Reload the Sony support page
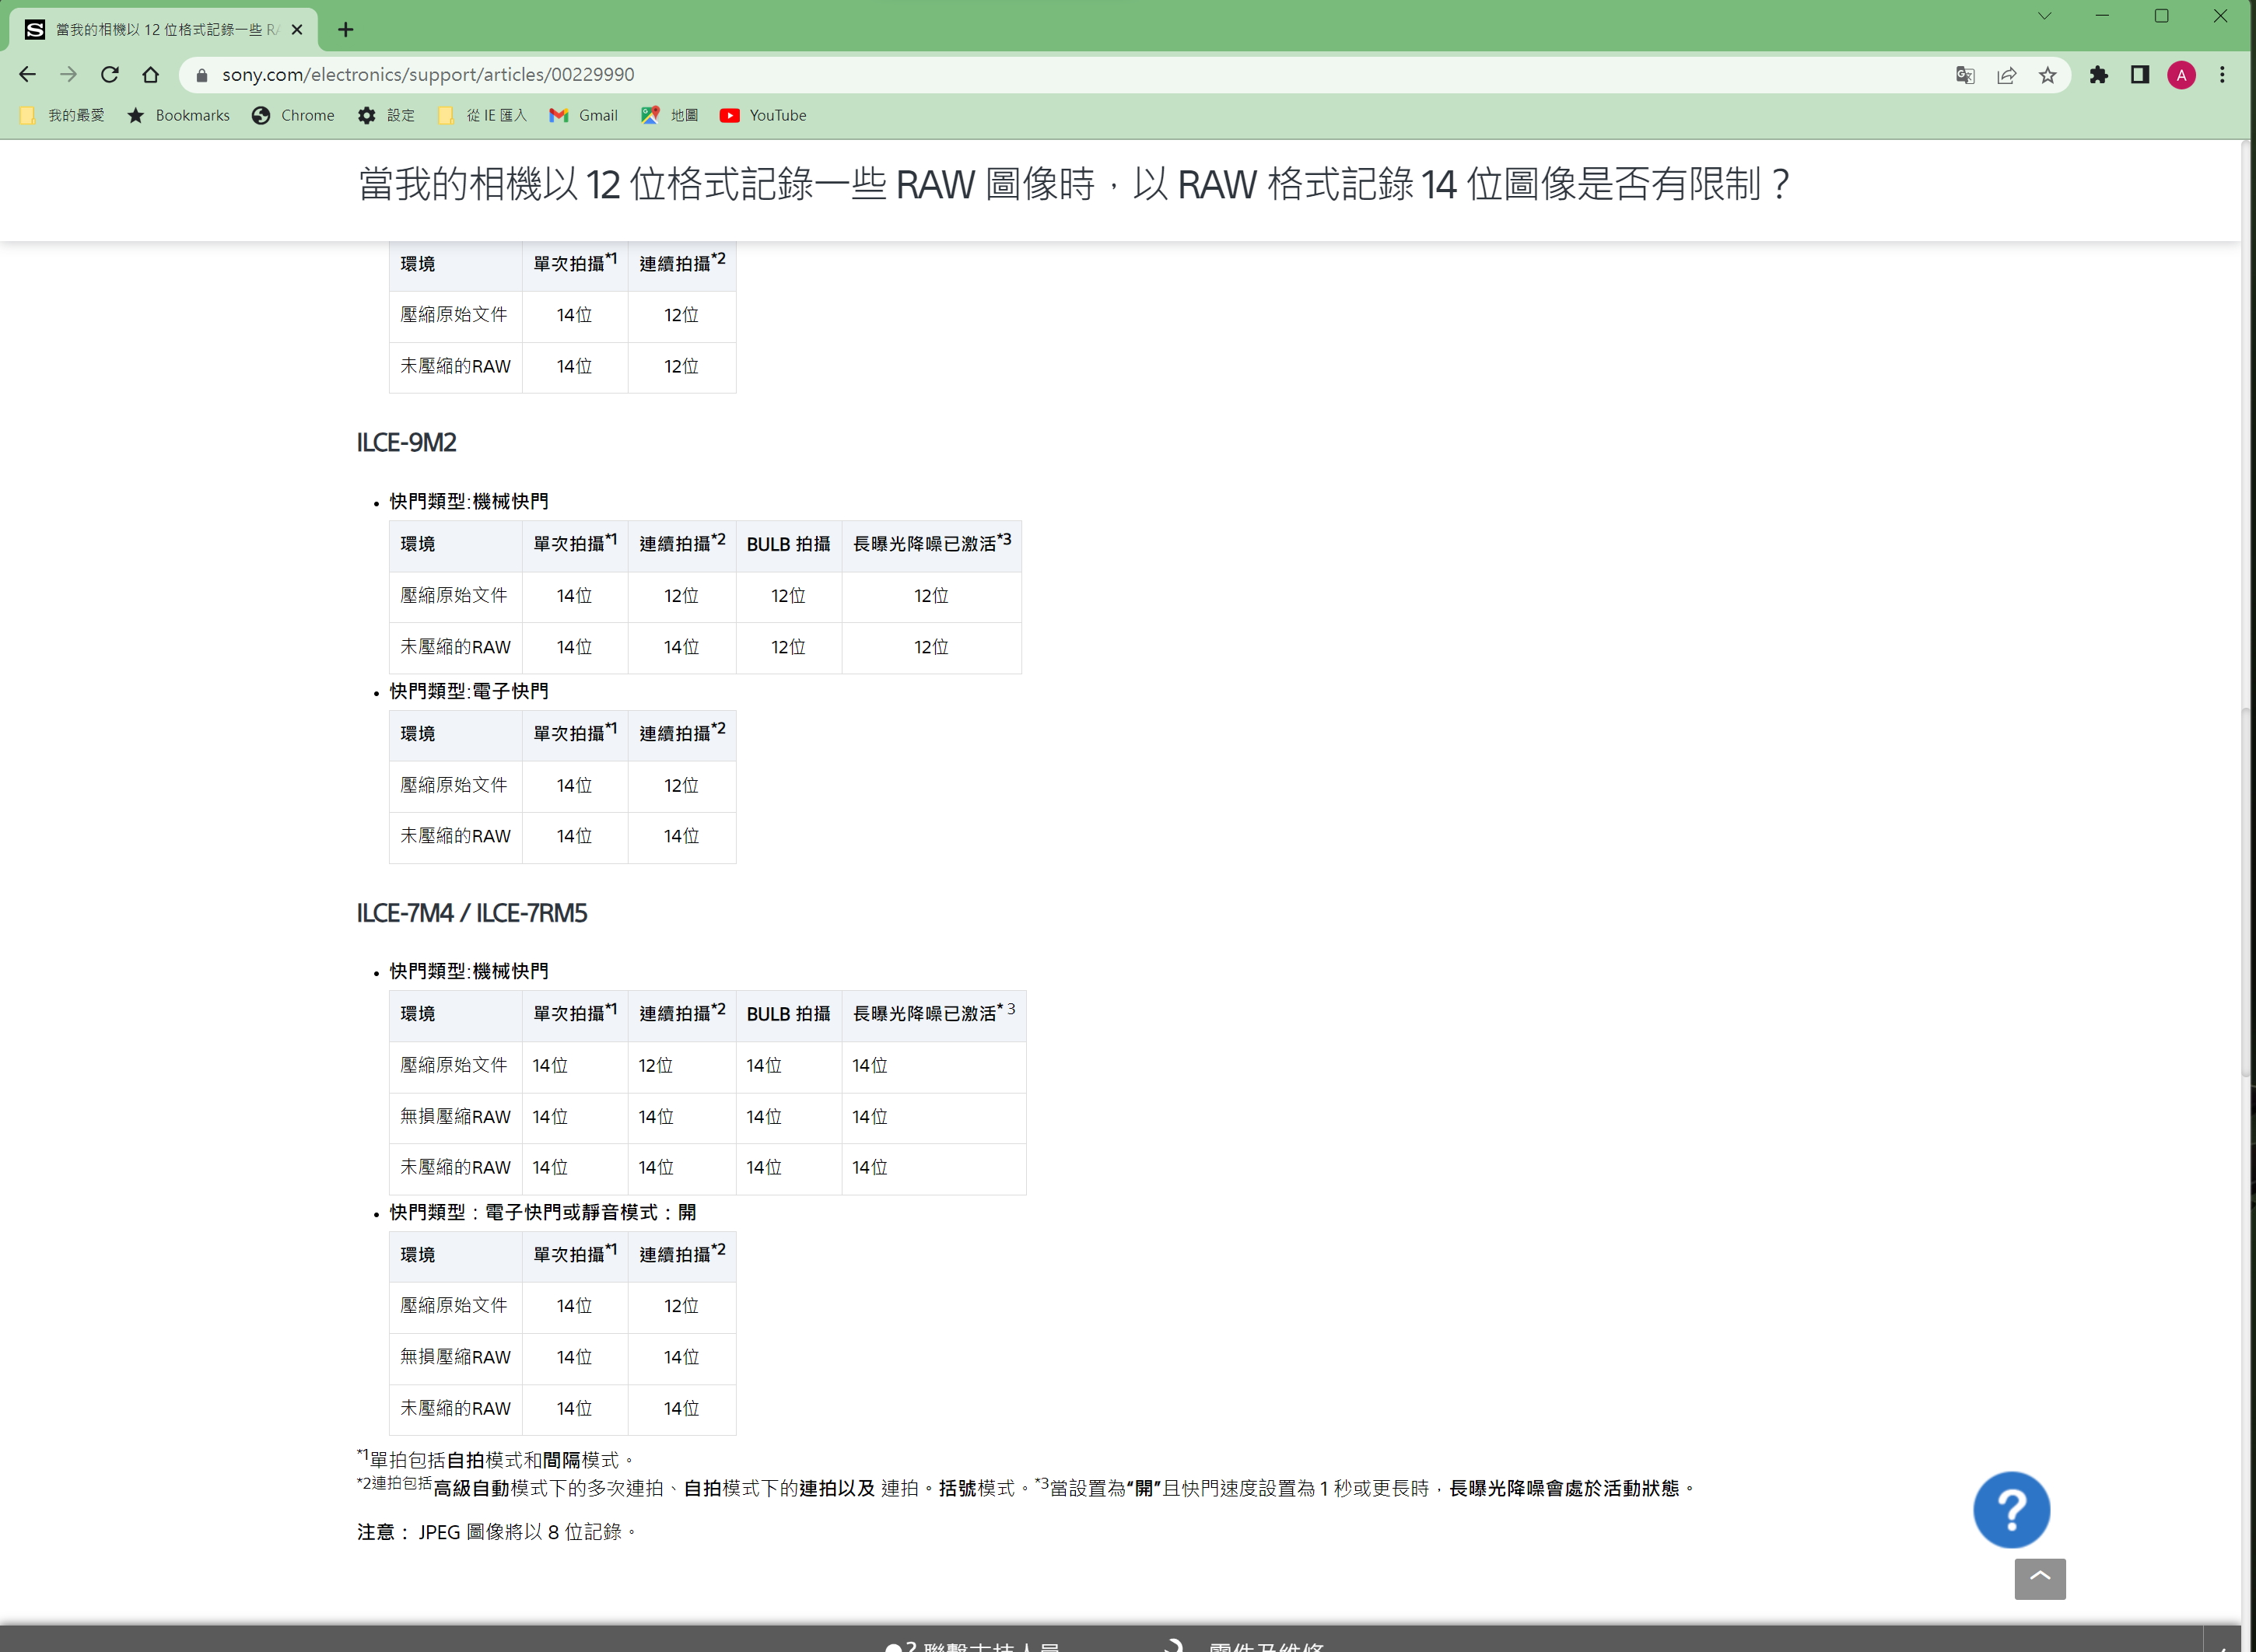 pos(110,74)
